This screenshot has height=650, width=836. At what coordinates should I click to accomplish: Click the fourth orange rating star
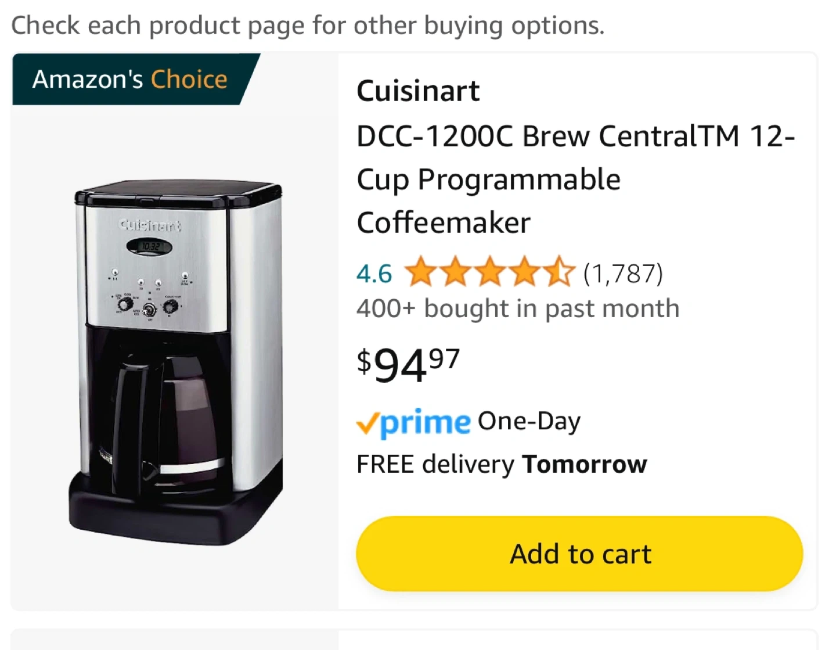point(525,272)
